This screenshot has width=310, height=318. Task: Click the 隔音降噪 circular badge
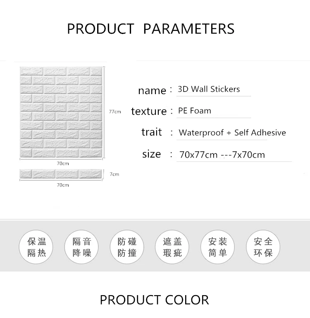[81, 247]
